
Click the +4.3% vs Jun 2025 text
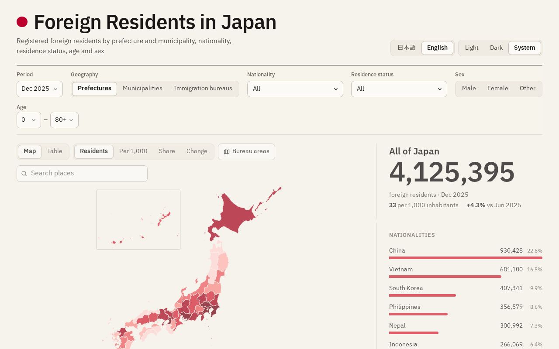(x=493, y=205)
